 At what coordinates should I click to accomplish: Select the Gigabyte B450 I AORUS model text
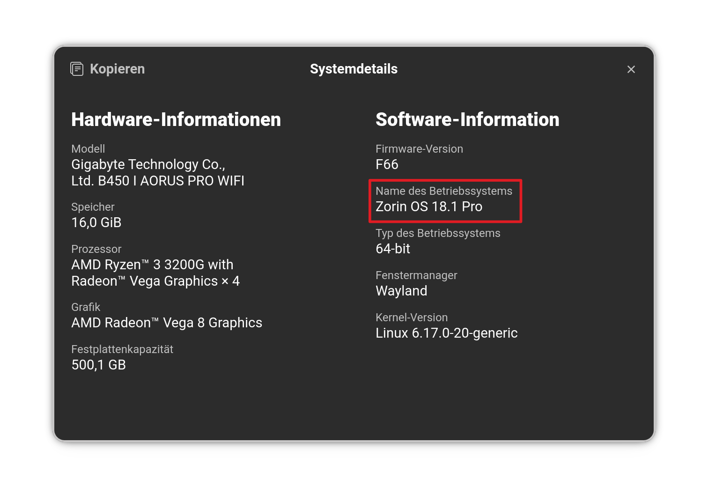tap(157, 172)
